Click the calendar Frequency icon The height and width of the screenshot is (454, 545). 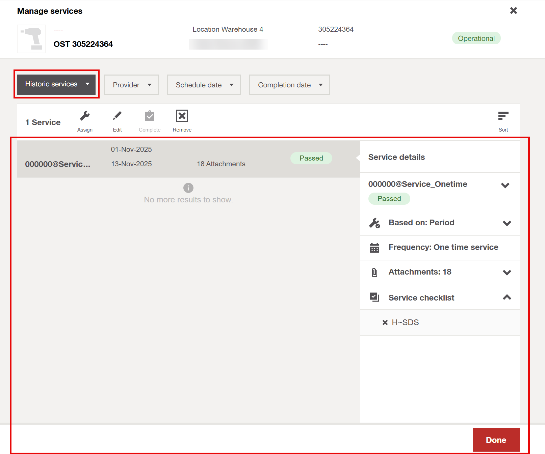(x=374, y=248)
